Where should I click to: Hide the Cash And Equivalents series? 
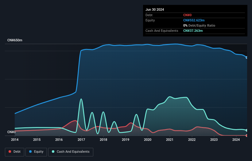pyautogui.click(x=71, y=152)
